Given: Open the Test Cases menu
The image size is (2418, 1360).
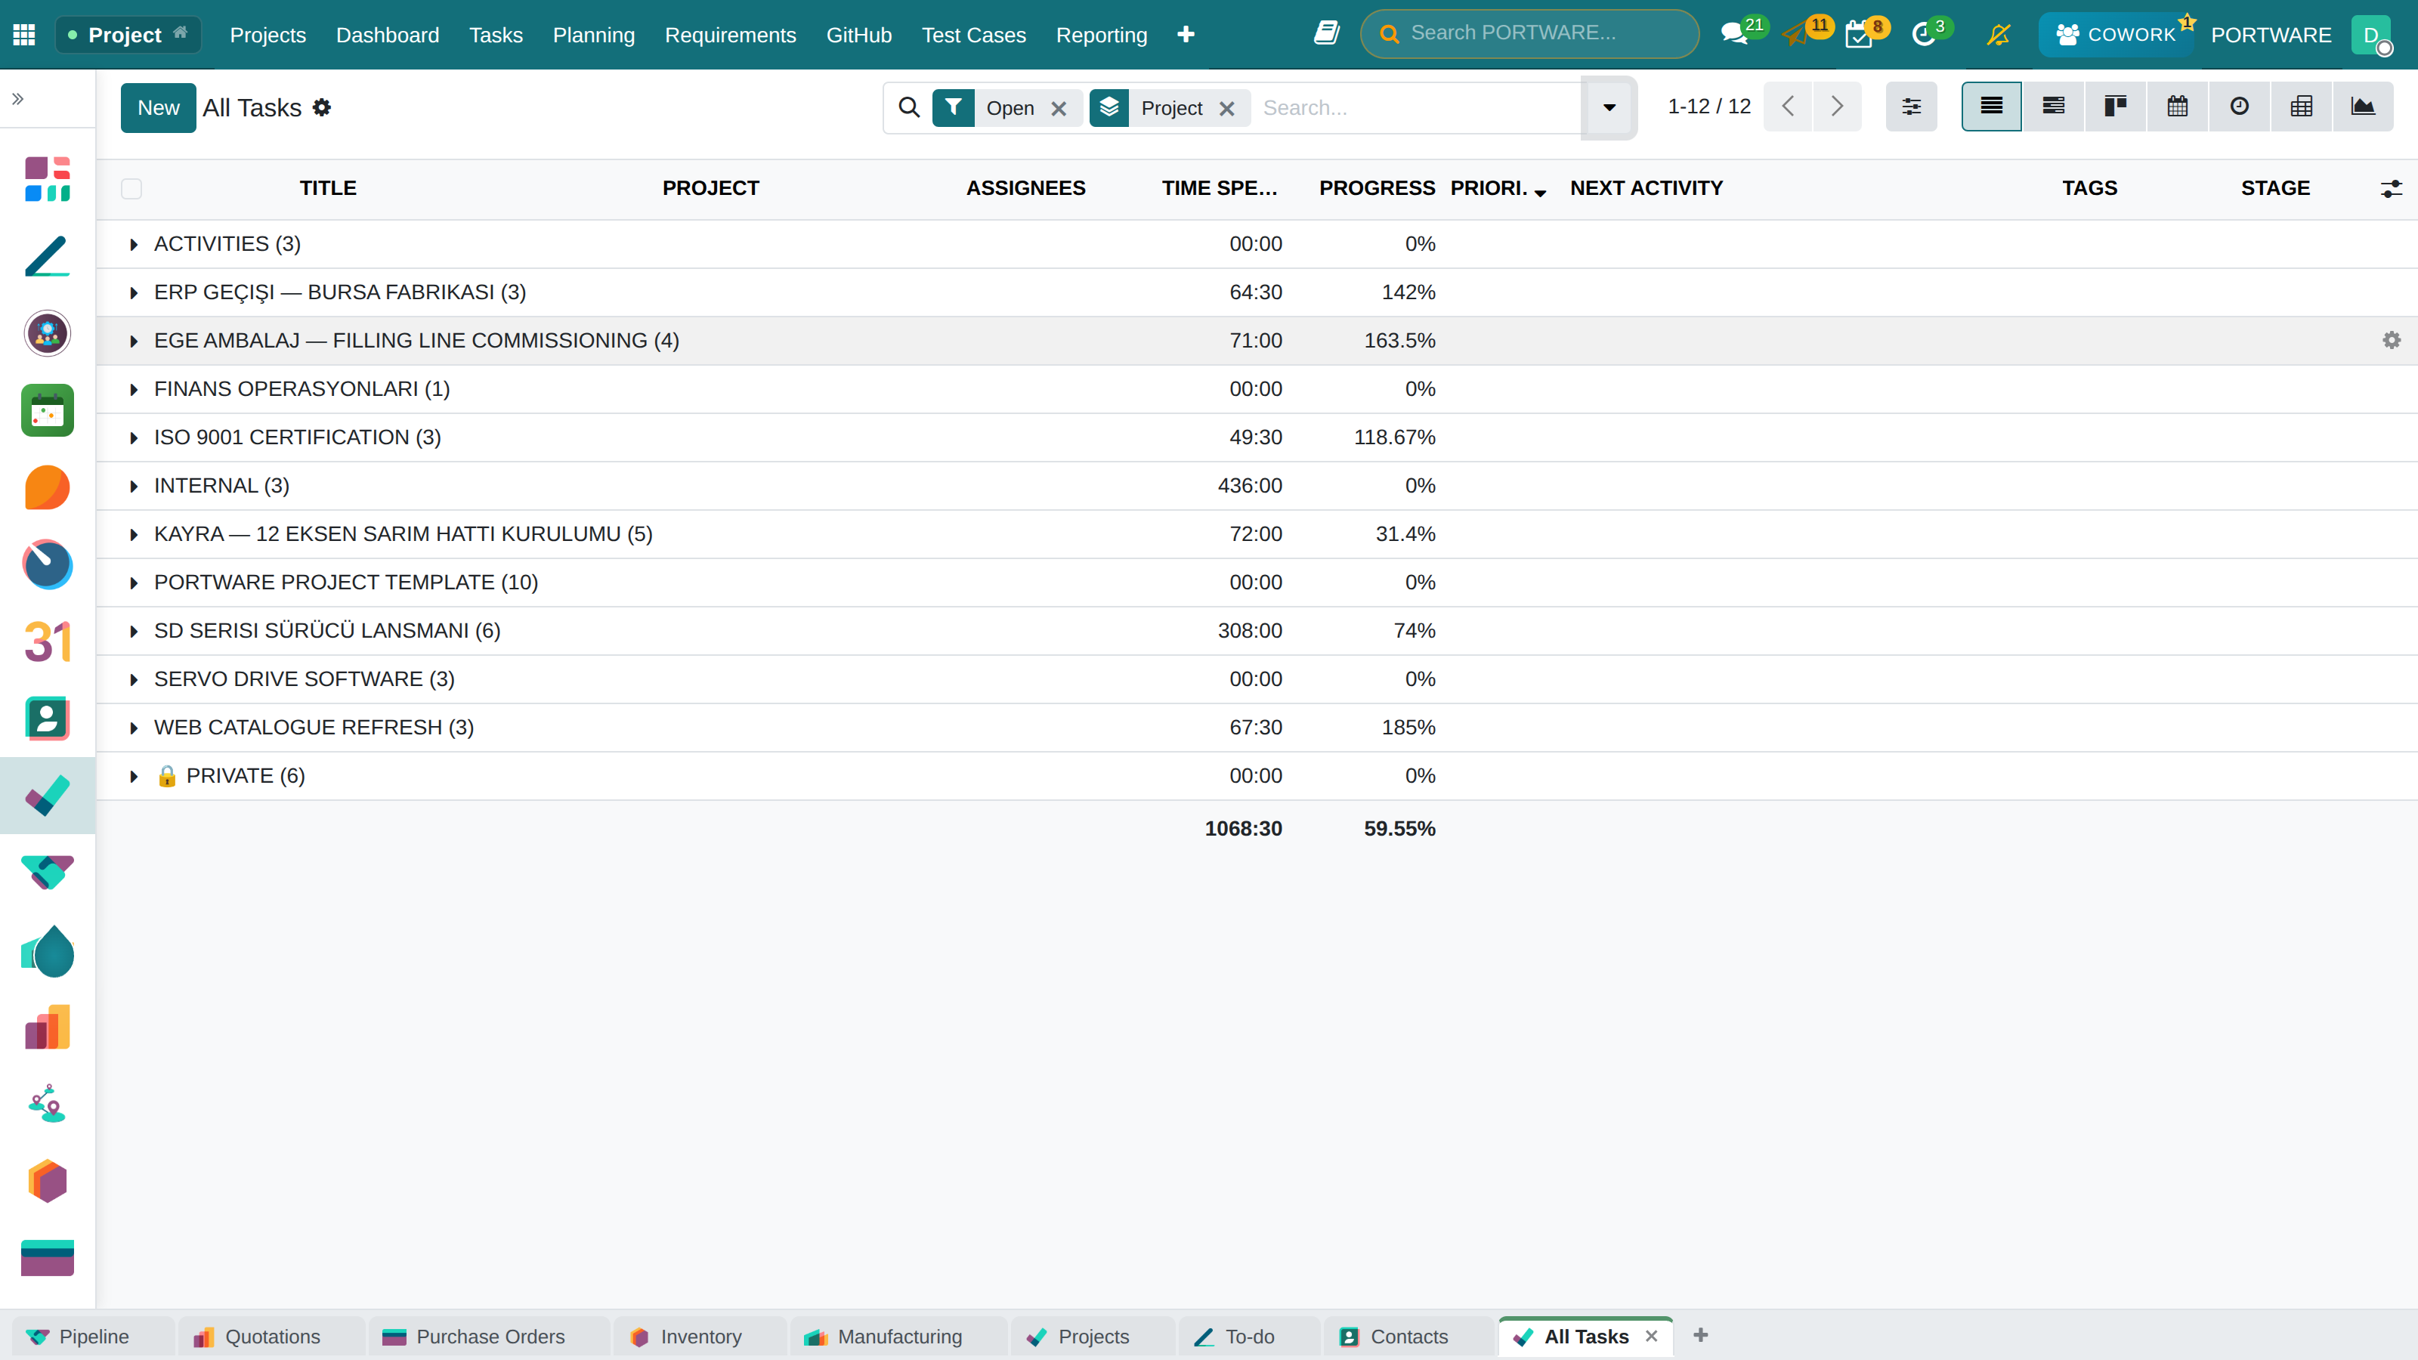Looking at the screenshot, I should pos(973,35).
